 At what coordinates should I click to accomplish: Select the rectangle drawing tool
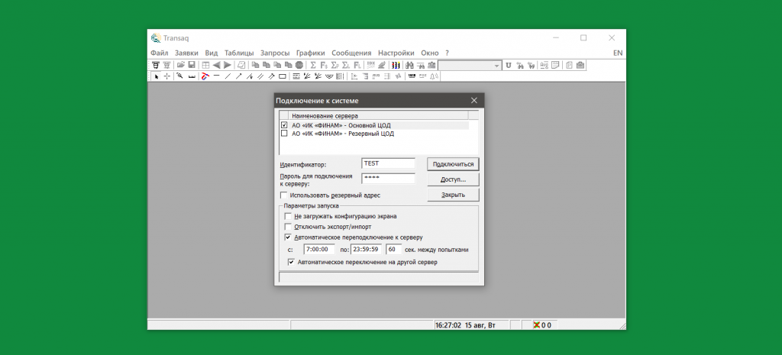click(x=283, y=76)
